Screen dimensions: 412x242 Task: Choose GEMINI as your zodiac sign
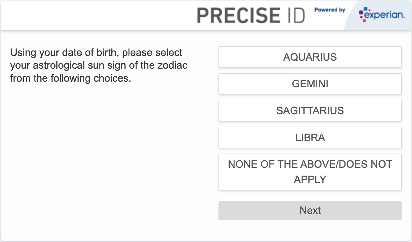coord(310,84)
